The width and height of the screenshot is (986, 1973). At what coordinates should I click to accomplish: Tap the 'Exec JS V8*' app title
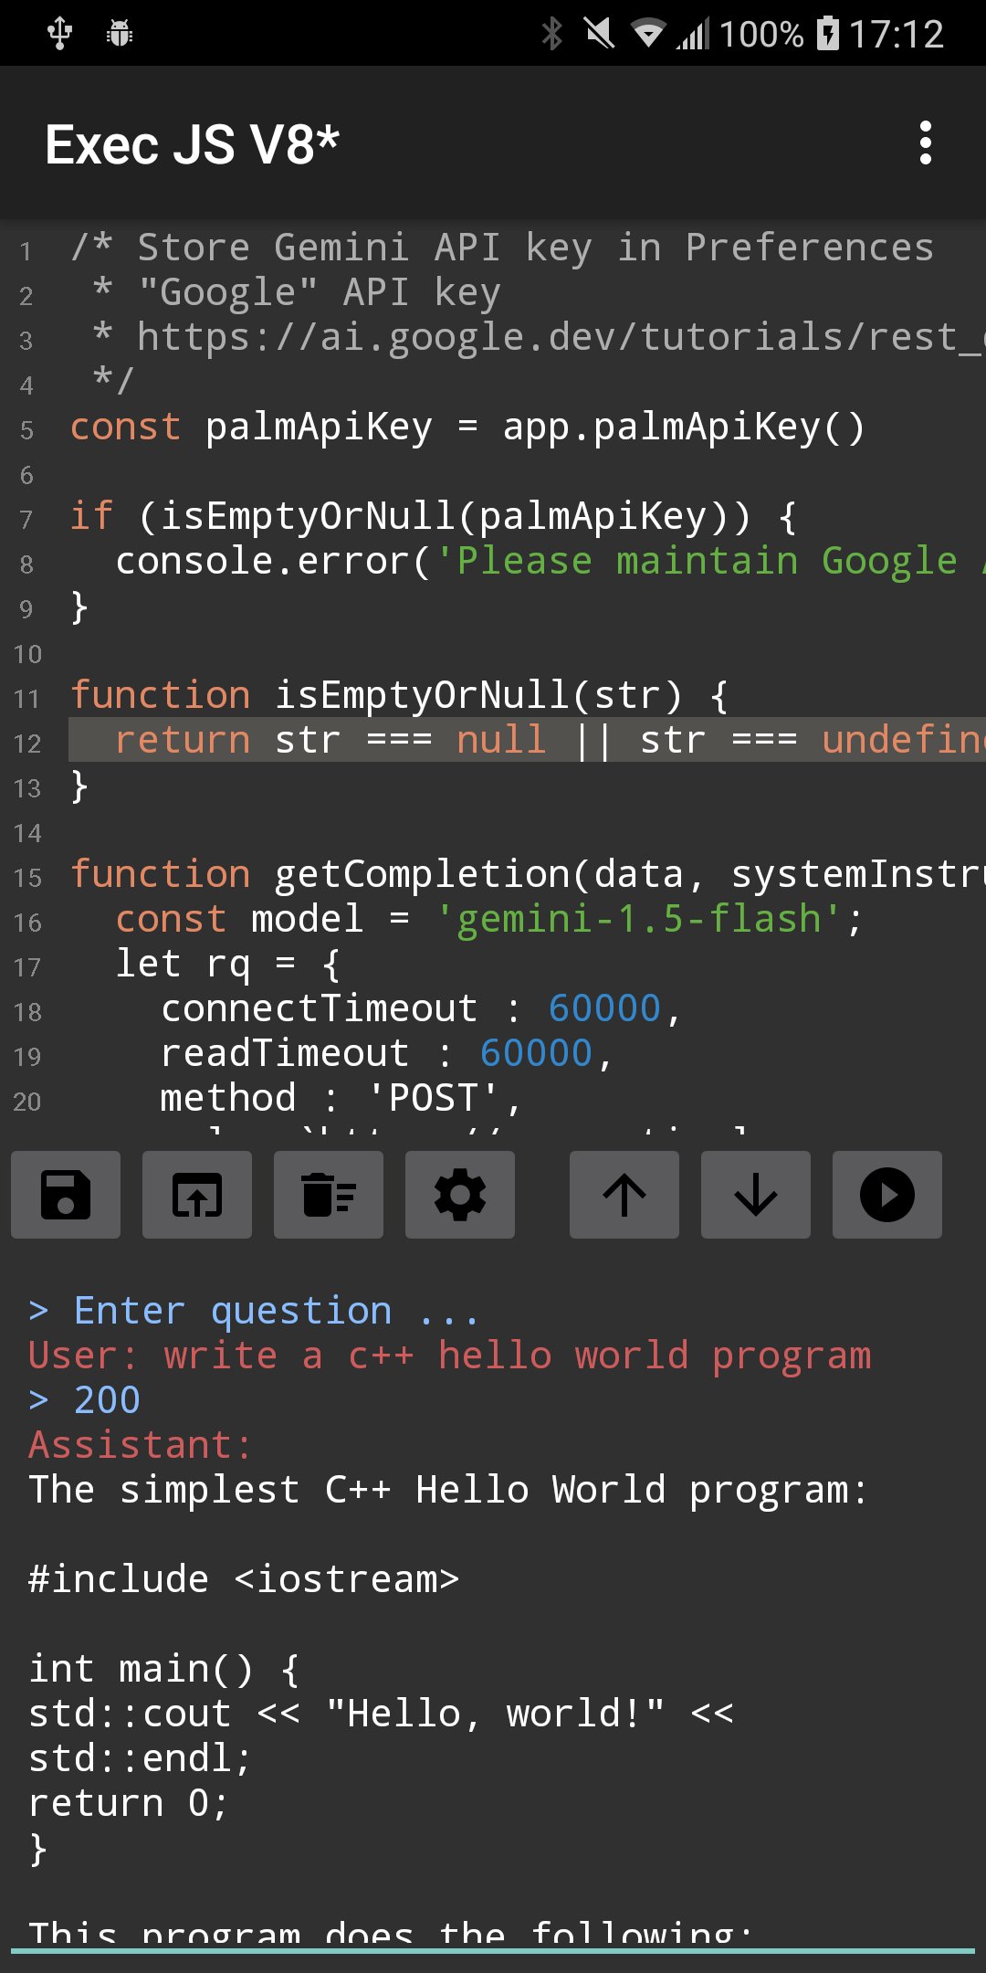[x=193, y=144]
